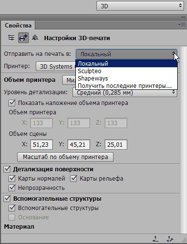The height and width of the screenshot is (244, 187).
Task: Click 'Масштаб по объему принтера' button
Action: (65, 157)
